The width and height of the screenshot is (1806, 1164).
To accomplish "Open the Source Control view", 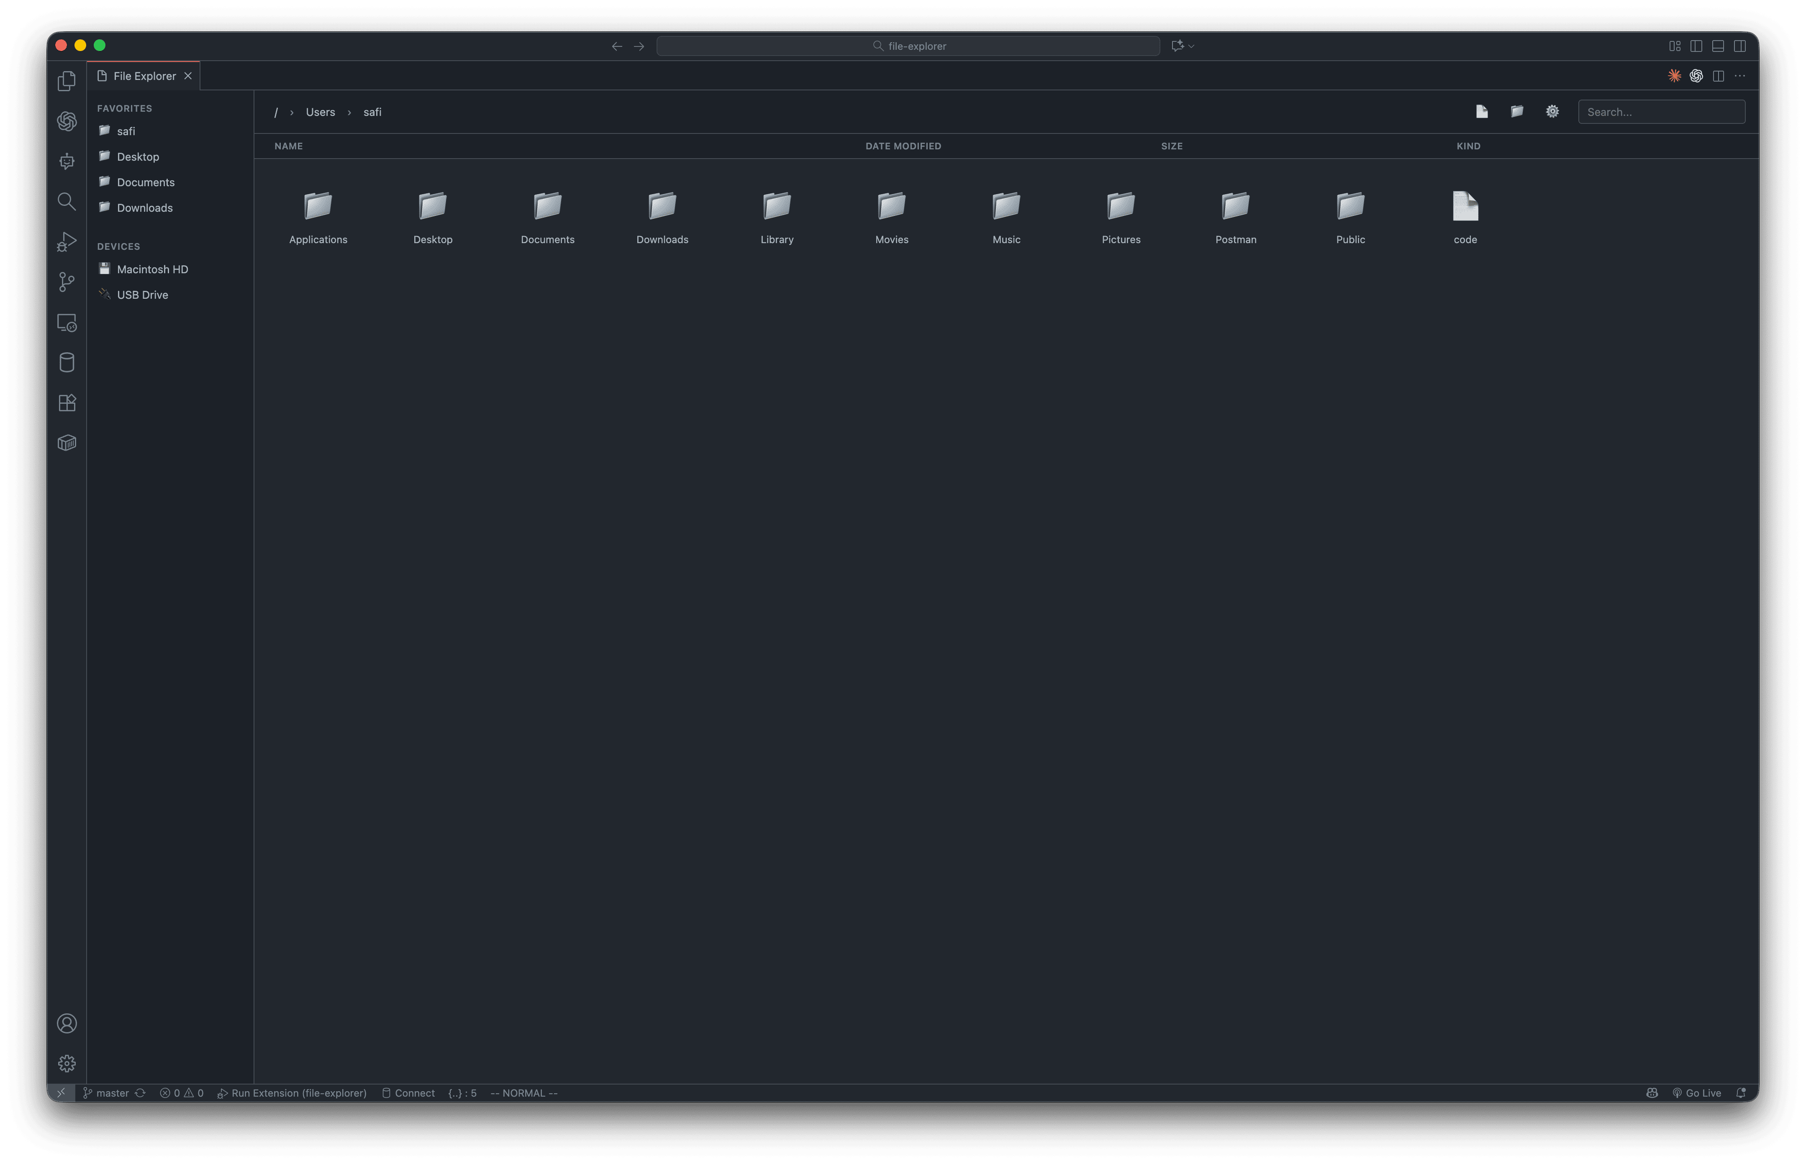I will (x=67, y=282).
